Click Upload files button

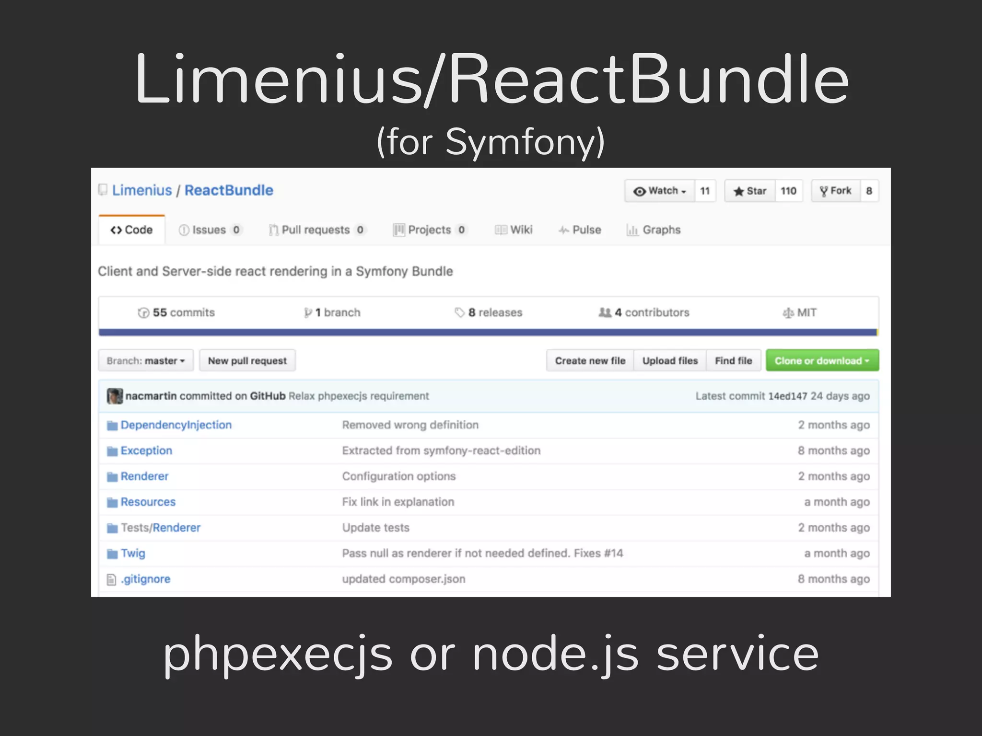click(670, 360)
